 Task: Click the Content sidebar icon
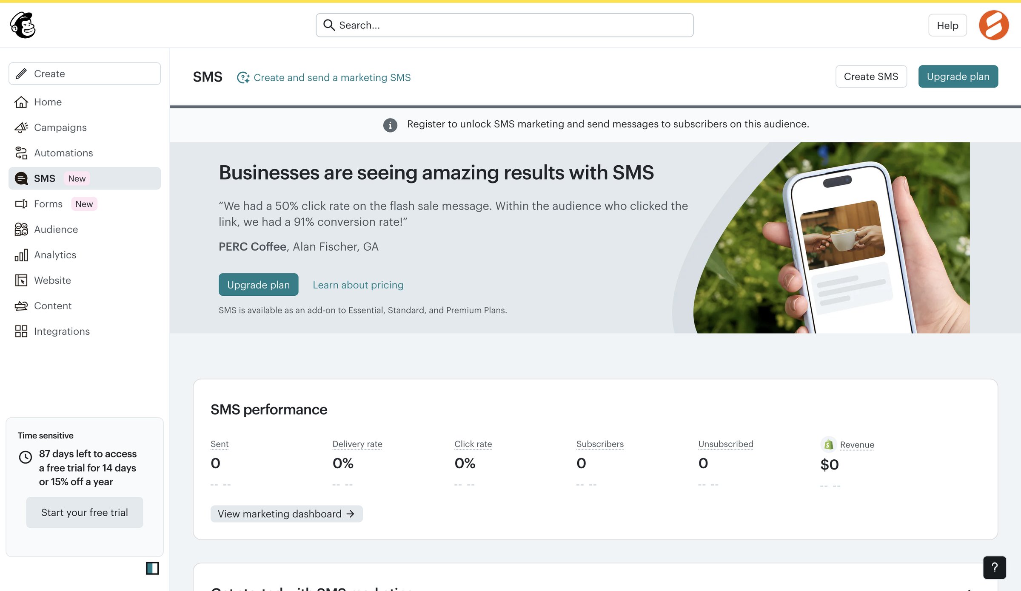pos(21,306)
